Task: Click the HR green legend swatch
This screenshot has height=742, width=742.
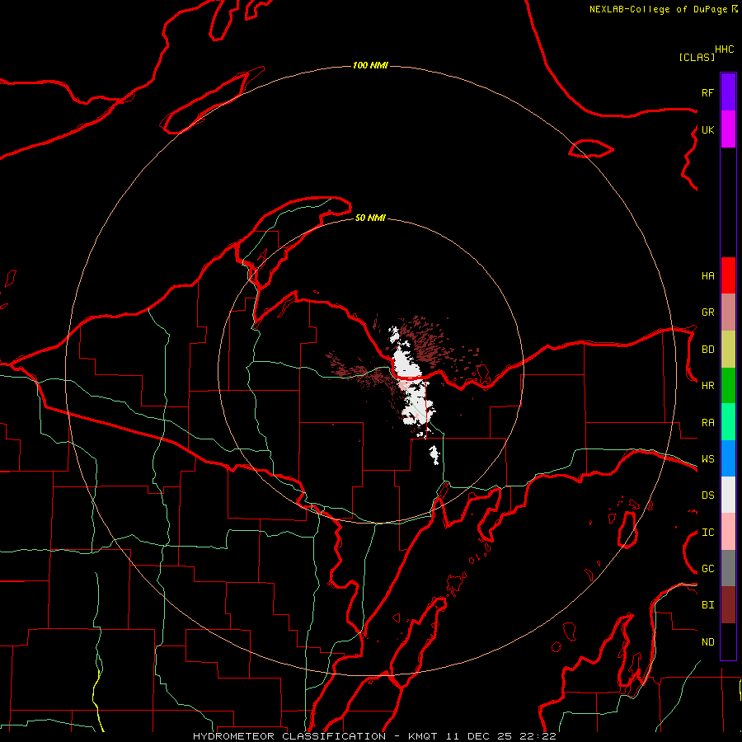Action: 728,386
